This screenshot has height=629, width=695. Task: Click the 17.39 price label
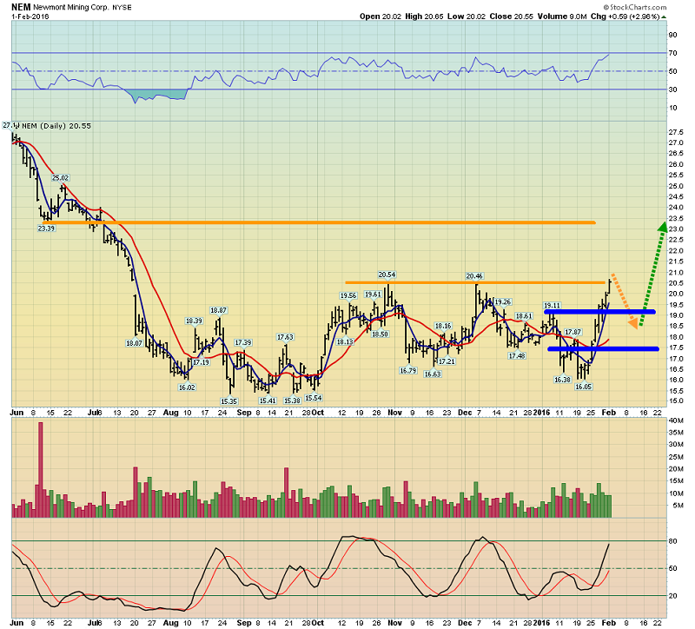coord(243,342)
